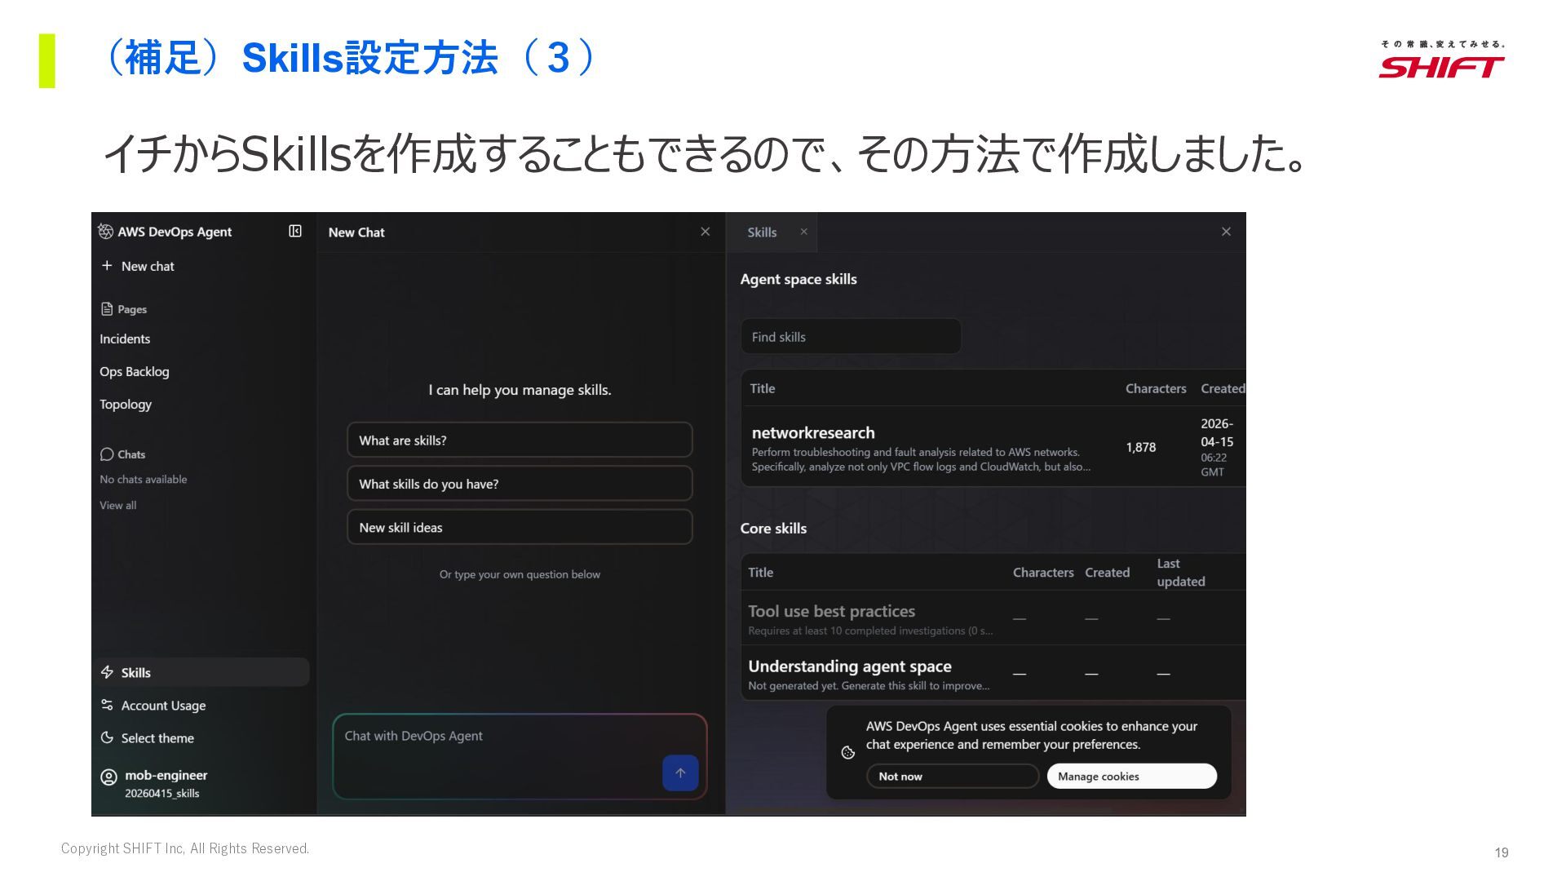Image resolution: width=1566 pixels, height=881 pixels.
Task: Click Manage cookies button
Action: [1131, 777]
